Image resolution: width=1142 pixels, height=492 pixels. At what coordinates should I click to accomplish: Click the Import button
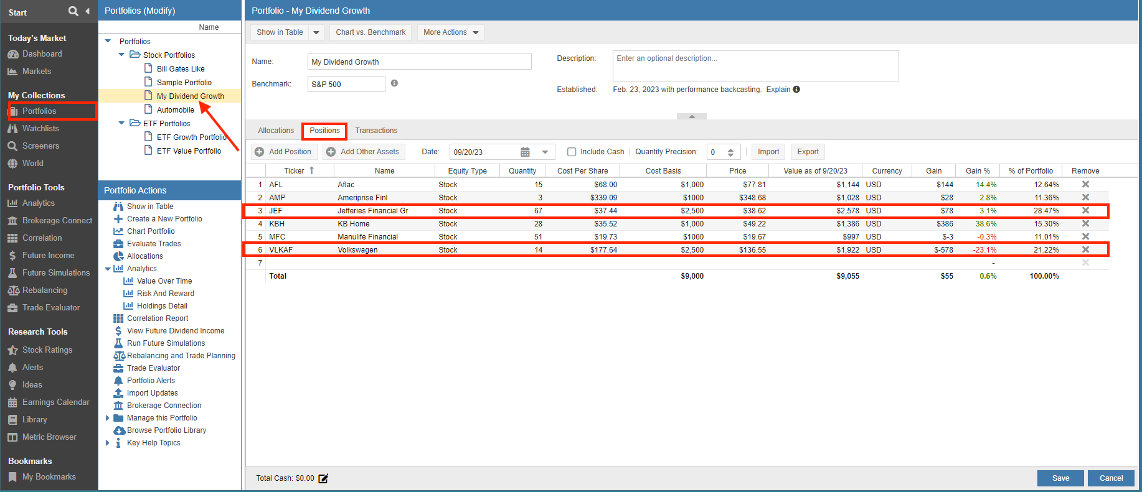pos(768,152)
